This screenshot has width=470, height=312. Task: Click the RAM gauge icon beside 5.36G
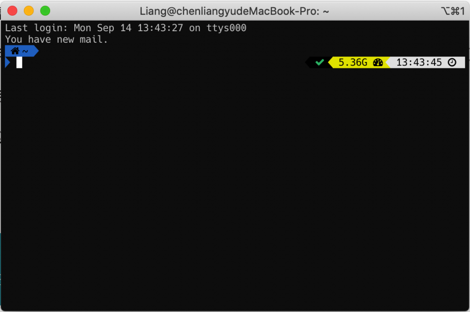[x=378, y=62]
